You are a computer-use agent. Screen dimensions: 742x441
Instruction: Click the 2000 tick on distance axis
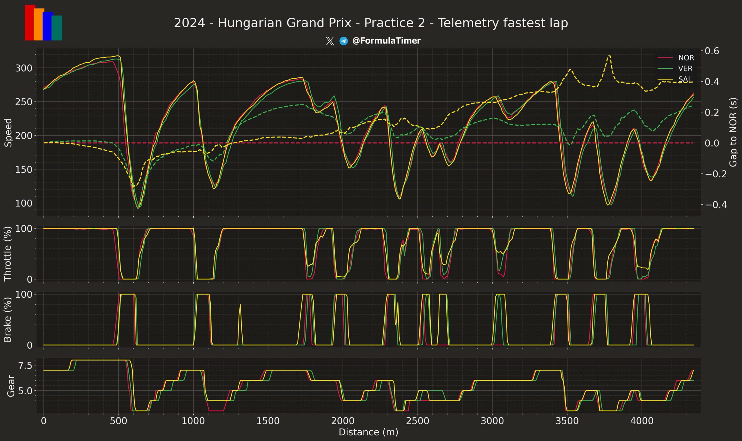[343, 421]
